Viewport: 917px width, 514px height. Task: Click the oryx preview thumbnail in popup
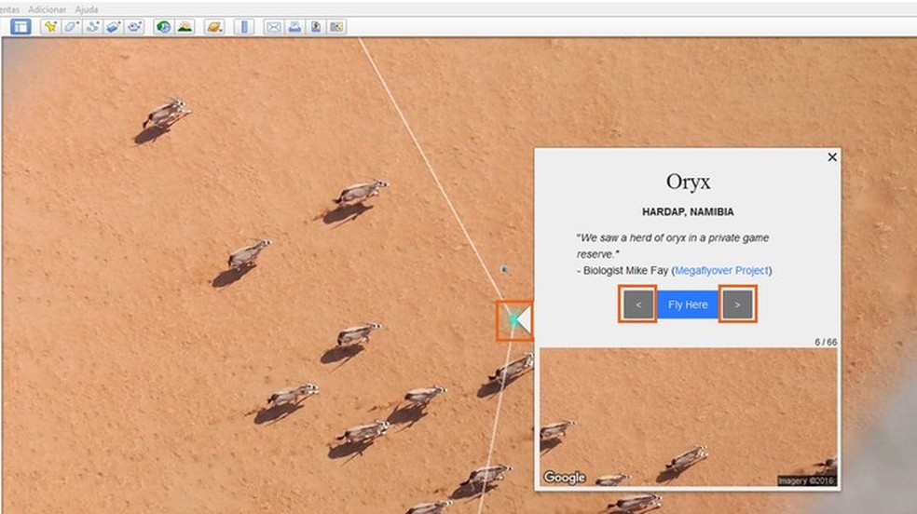coord(689,417)
